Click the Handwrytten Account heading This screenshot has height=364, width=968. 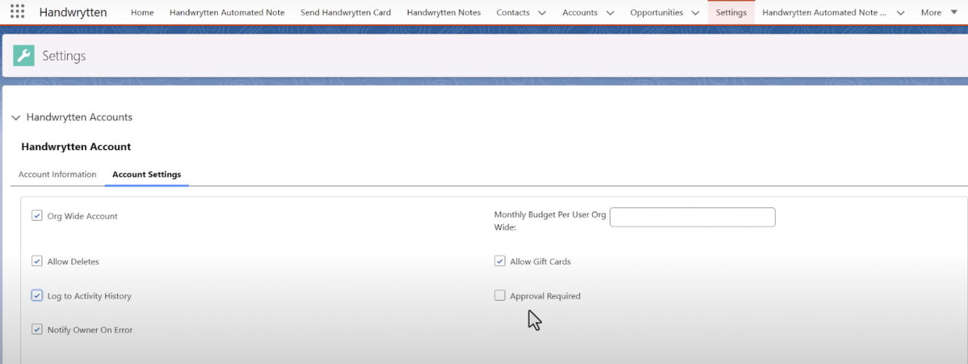pyautogui.click(x=76, y=146)
